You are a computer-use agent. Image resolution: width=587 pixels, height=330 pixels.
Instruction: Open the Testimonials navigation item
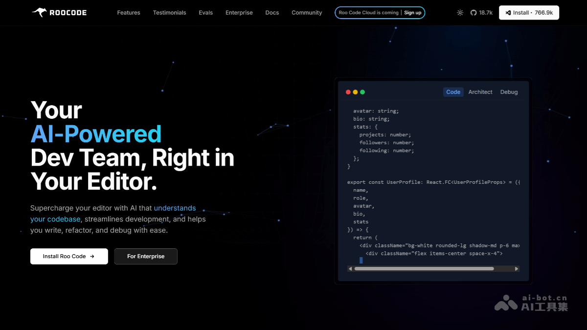[x=169, y=12]
